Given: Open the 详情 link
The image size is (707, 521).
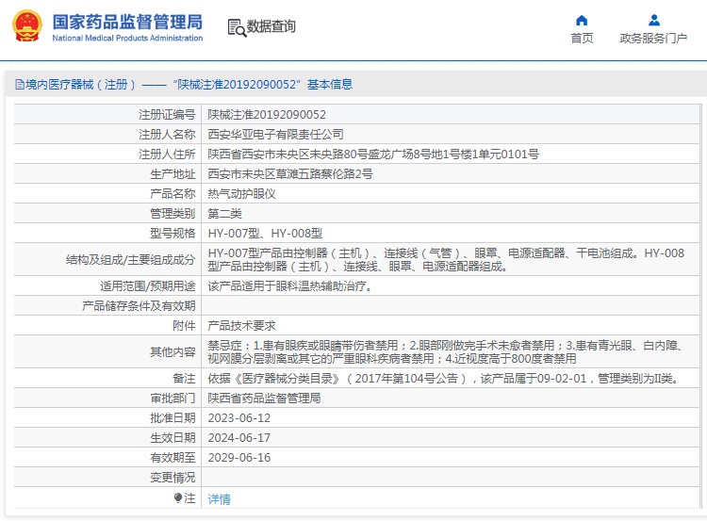Looking at the screenshot, I should coord(219,499).
